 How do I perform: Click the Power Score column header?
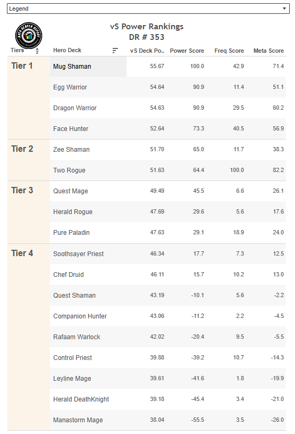[x=187, y=51]
